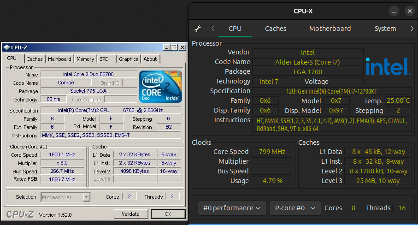Close the CPU-X window
This screenshot has width=418, height=225.
coord(410,11)
